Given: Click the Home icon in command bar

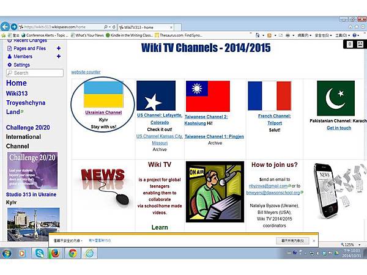Looking at the screenshot, I should pyautogui.click(x=258, y=35).
